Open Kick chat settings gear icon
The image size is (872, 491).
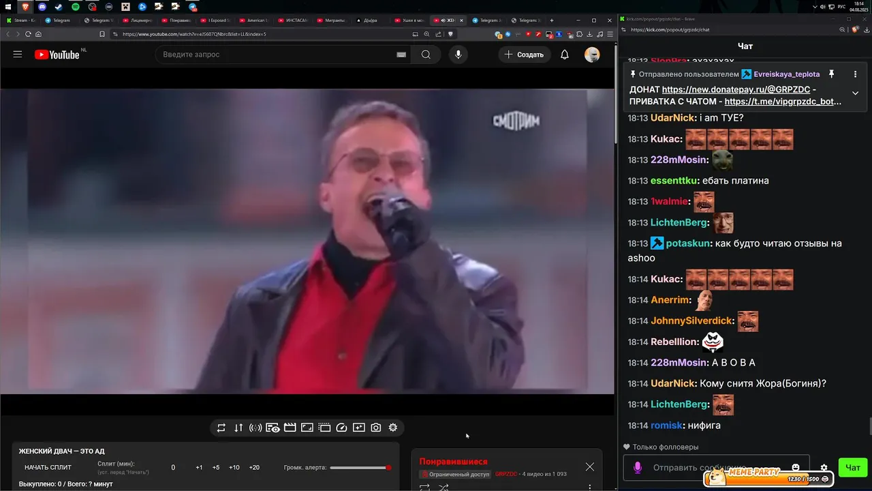tap(824, 468)
